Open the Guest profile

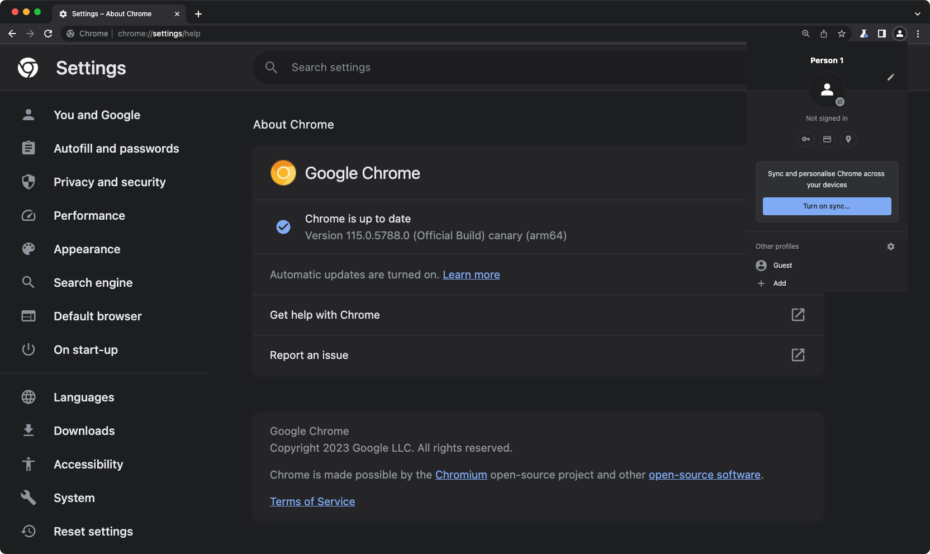827,266
